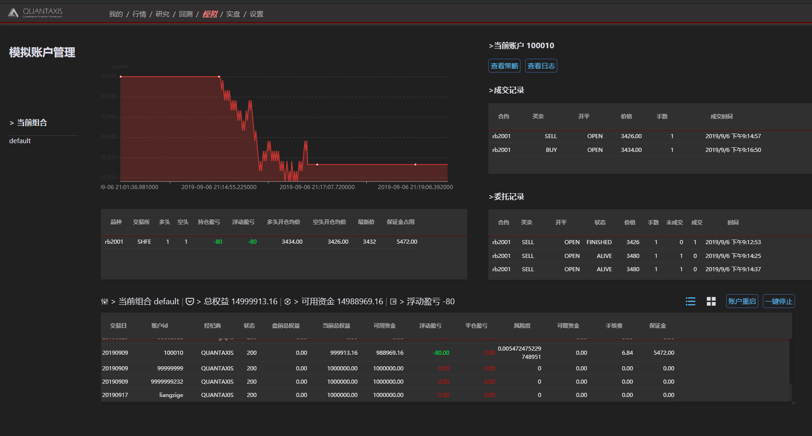
Task: Click the 保证金占用 column header
Action: [400, 222]
